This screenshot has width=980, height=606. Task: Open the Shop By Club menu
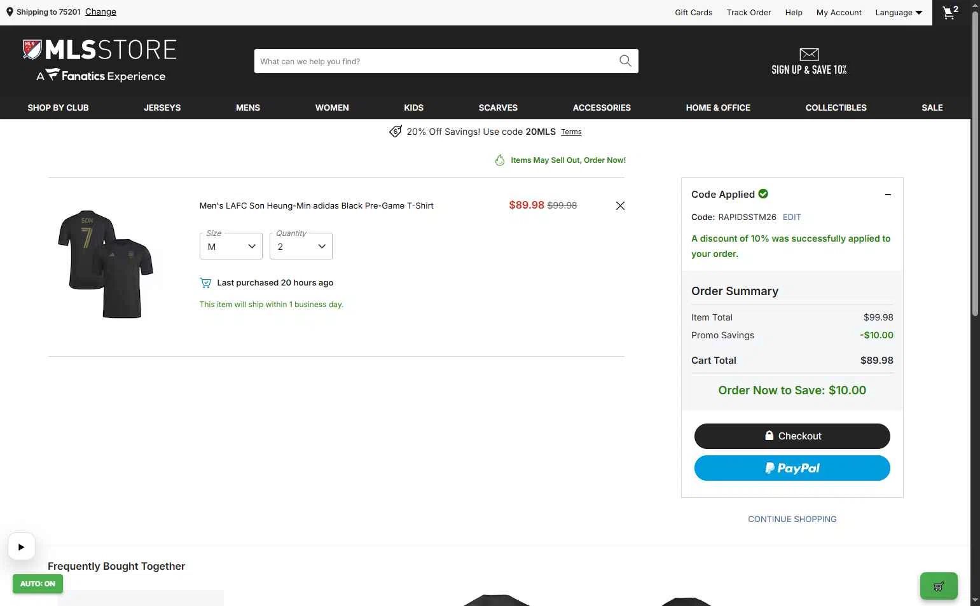(58, 107)
